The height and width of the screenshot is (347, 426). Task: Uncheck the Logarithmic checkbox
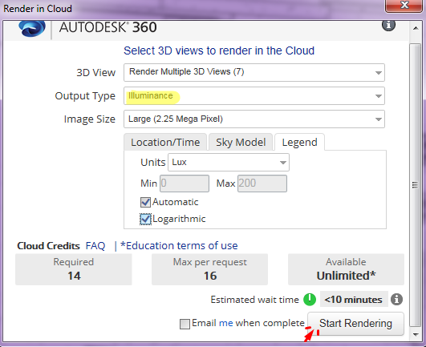[x=145, y=220]
